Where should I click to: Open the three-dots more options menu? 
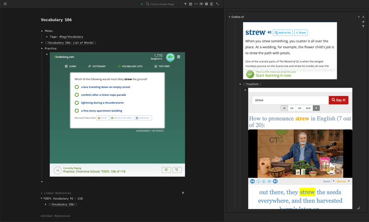196,4
